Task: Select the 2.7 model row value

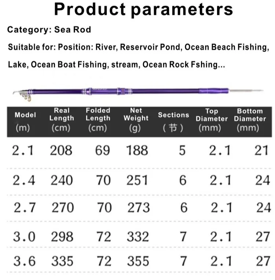Action: 25,208
